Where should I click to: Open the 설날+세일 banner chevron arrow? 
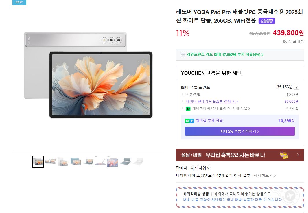298,155
